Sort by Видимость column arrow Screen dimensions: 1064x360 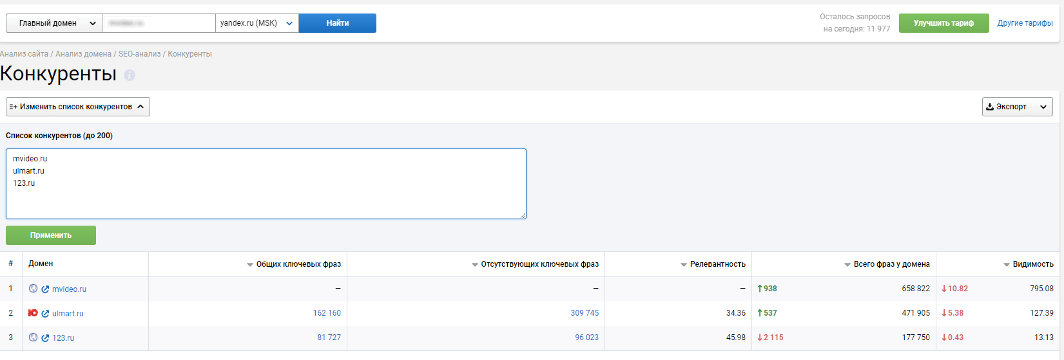(x=1007, y=265)
